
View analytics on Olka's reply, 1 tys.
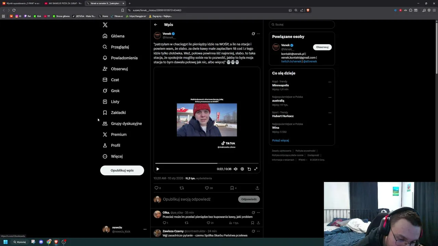tap(234, 223)
